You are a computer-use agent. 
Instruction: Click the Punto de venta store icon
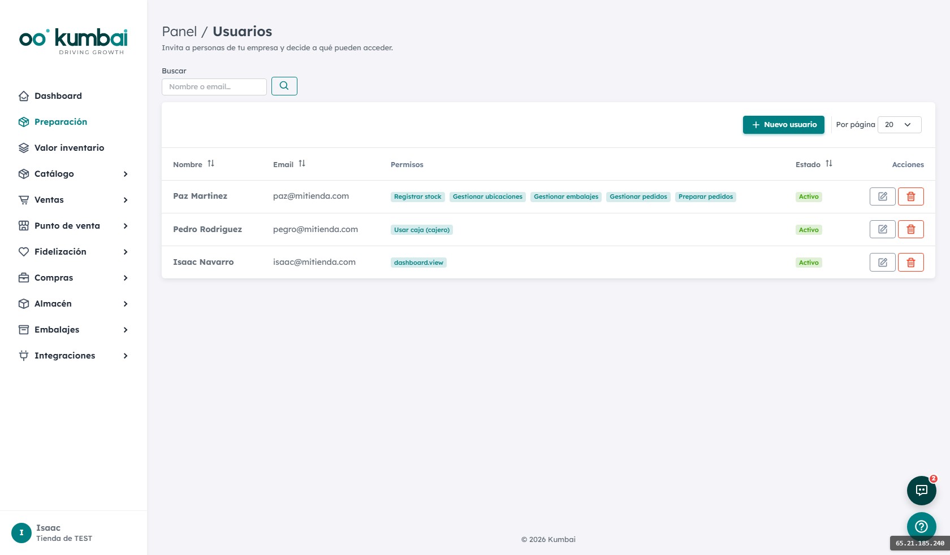24,226
